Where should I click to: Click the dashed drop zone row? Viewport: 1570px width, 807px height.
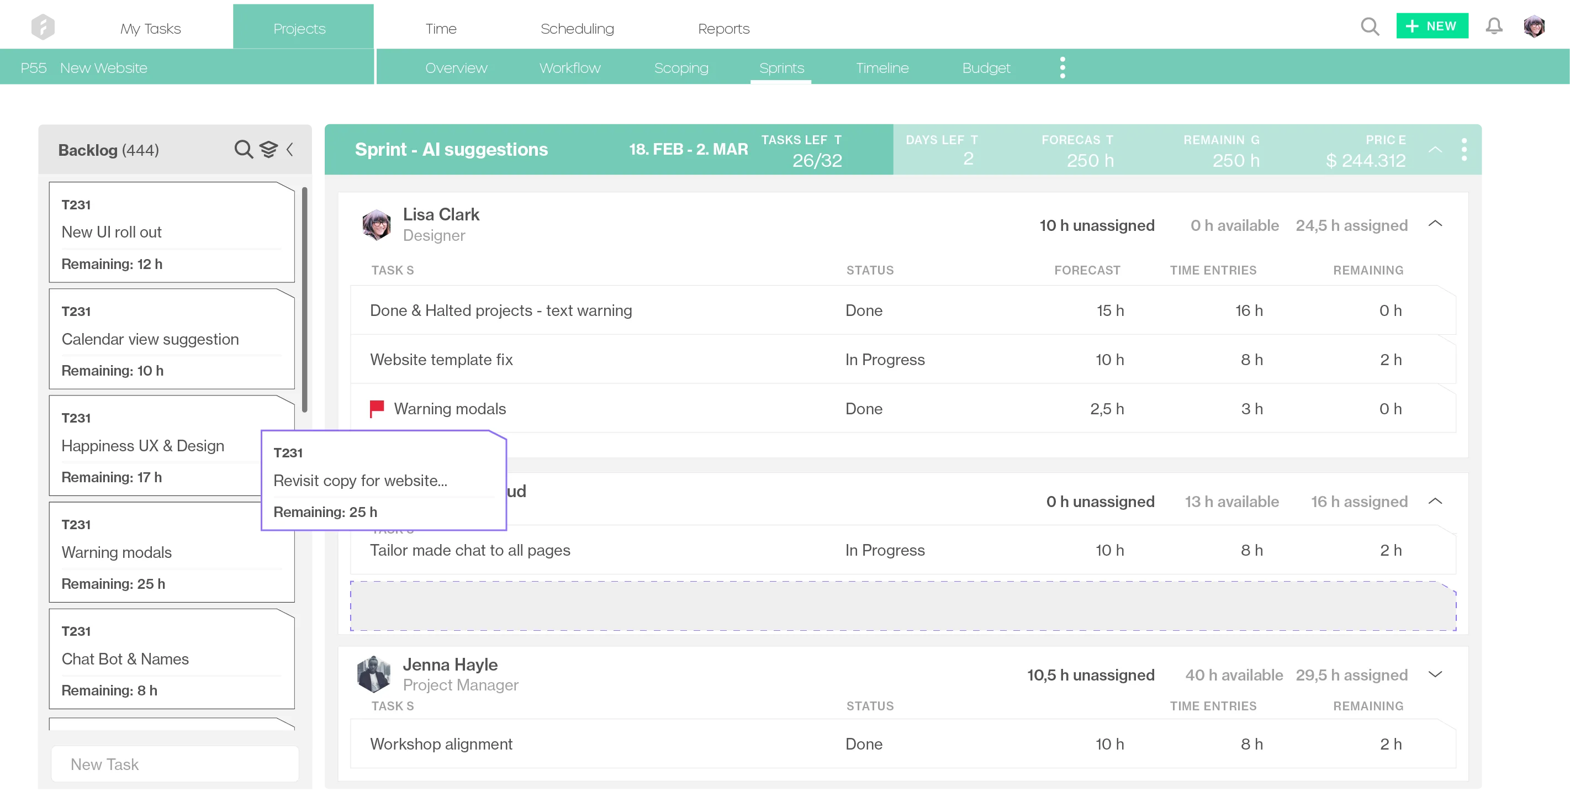click(903, 606)
